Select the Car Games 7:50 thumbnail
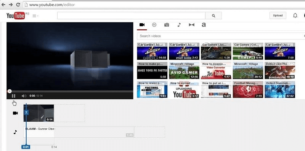 click(x=280, y=51)
